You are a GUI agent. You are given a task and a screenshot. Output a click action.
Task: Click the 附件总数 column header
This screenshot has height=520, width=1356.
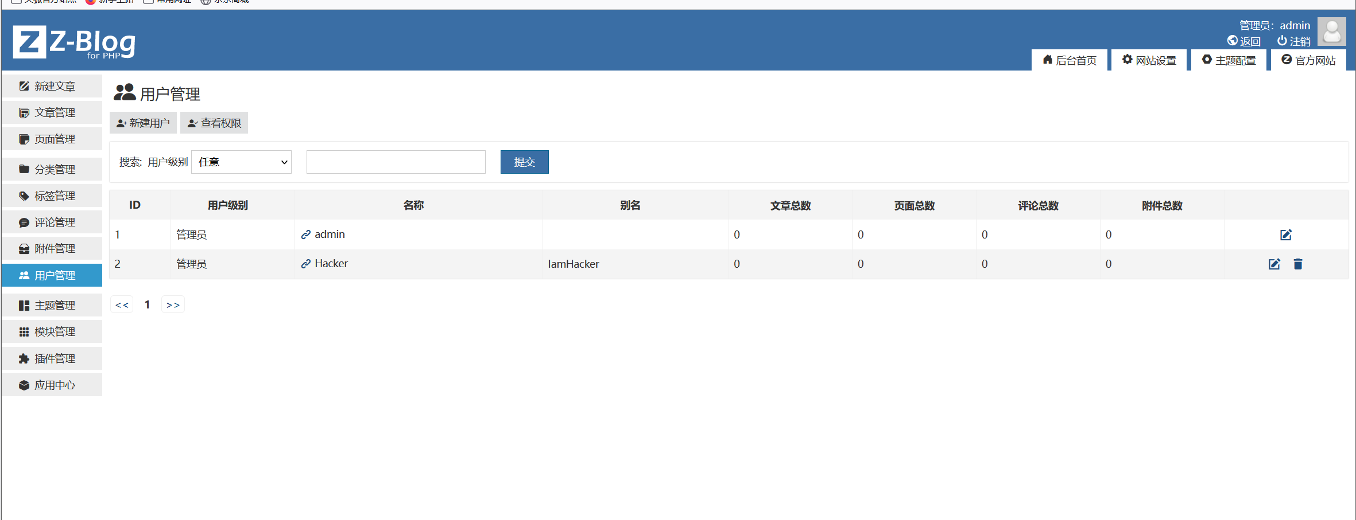pos(1163,205)
